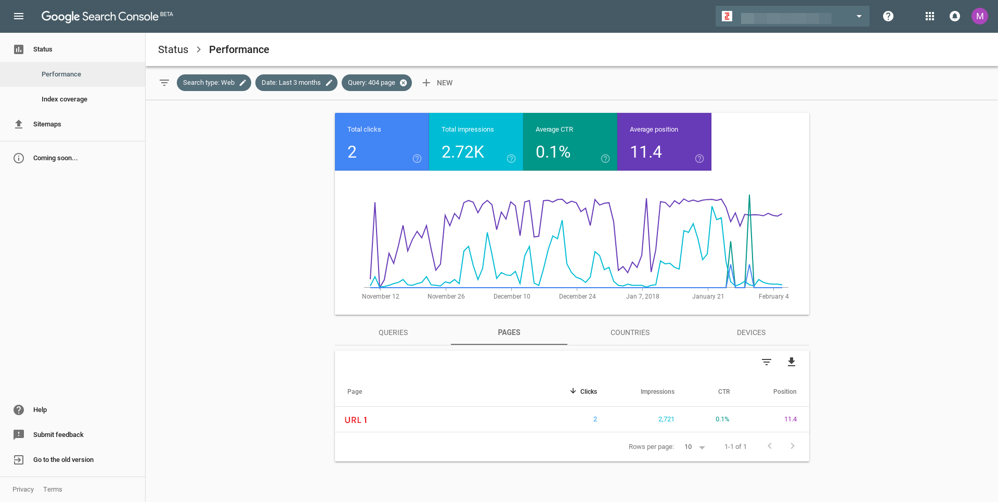This screenshot has width=998, height=502.
Task: Toggle the Average position metric card
Action: pos(664,141)
